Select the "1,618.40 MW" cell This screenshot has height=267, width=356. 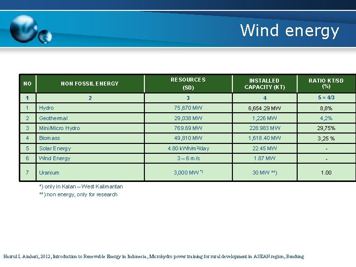click(x=265, y=138)
